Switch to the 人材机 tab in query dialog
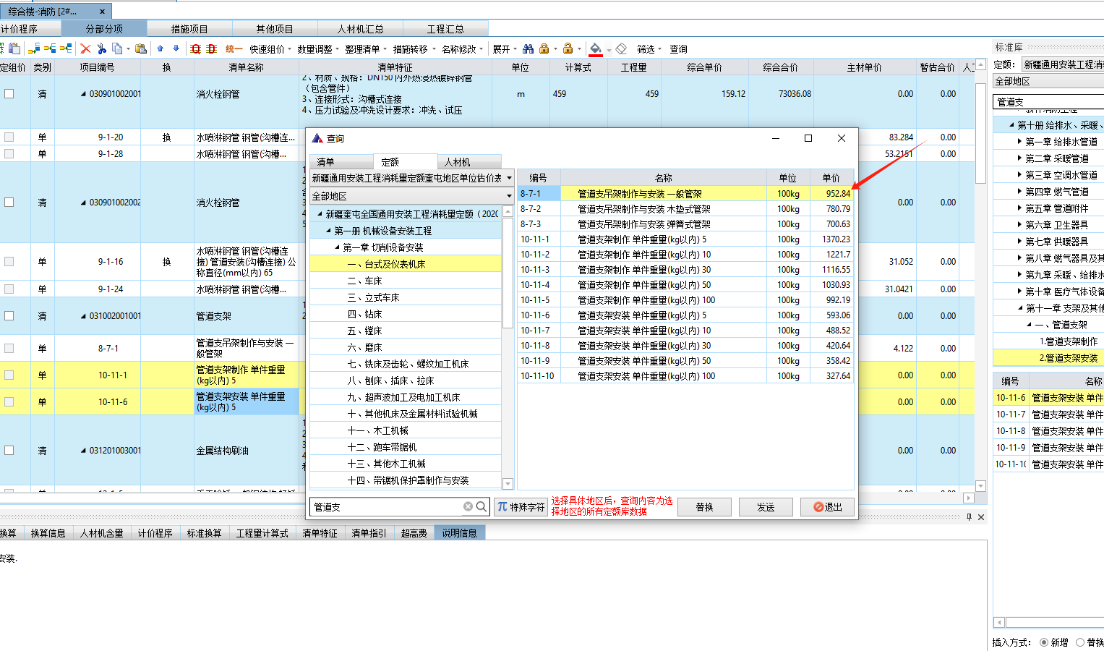The height and width of the screenshot is (651, 1104). (x=469, y=162)
